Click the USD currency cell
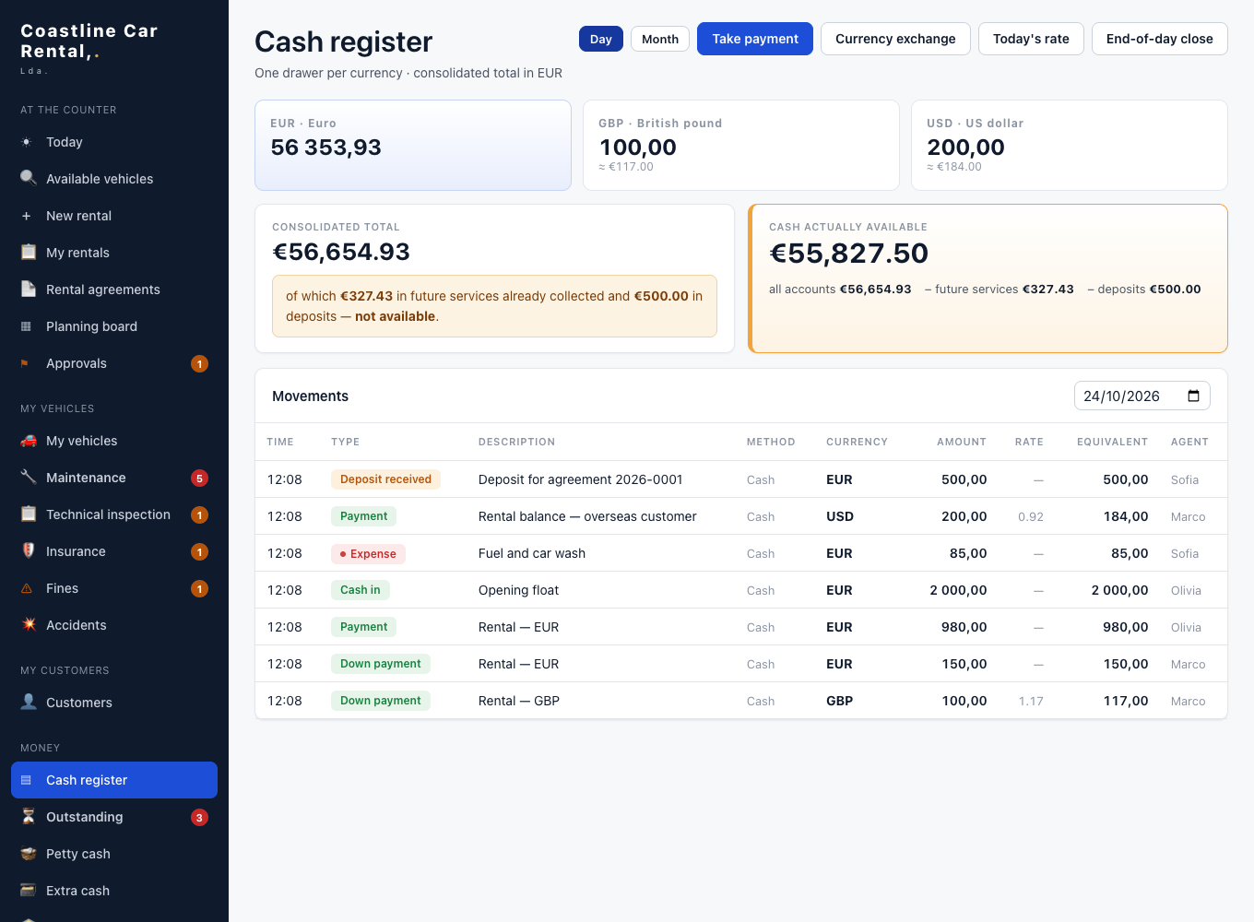The width and height of the screenshot is (1254, 922). (840, 516)
